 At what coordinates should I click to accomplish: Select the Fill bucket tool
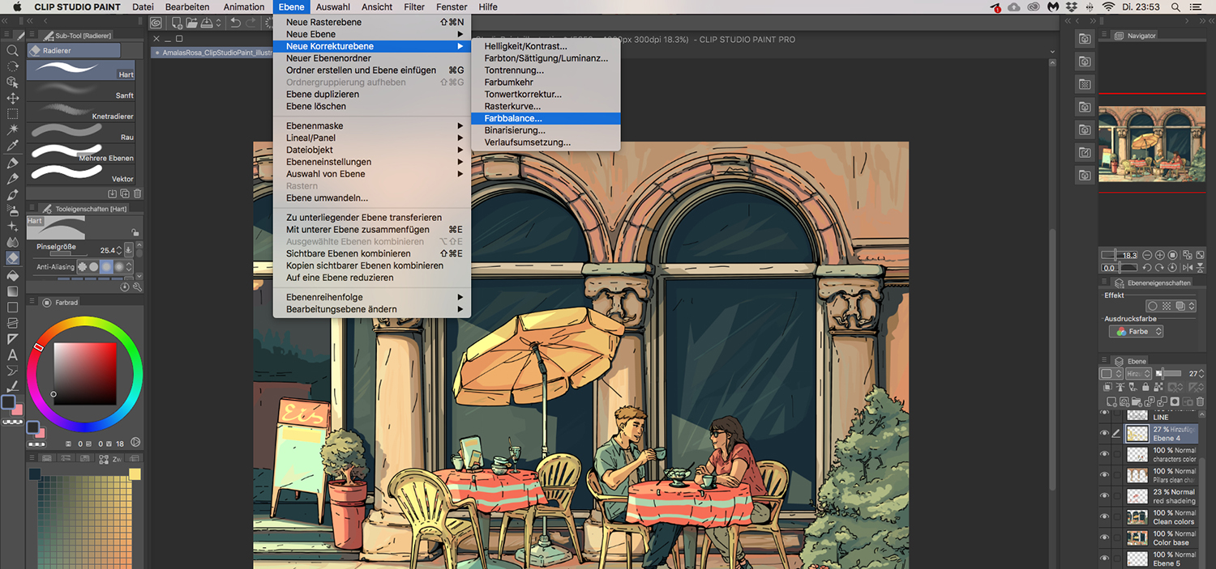12,275
